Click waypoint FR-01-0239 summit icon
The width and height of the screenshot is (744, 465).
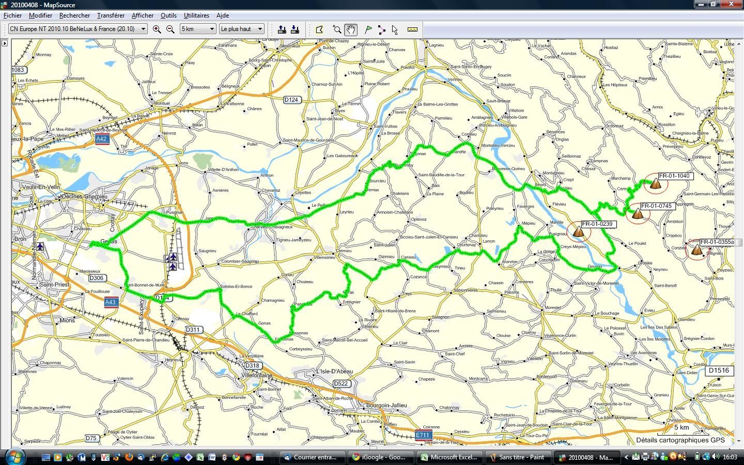(x=578, y=231)
